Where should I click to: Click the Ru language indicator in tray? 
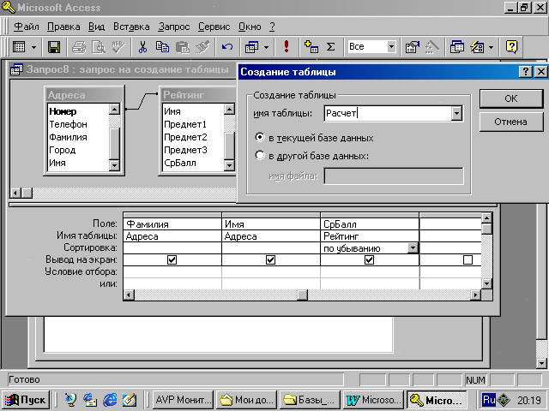[x=489, y=400]
